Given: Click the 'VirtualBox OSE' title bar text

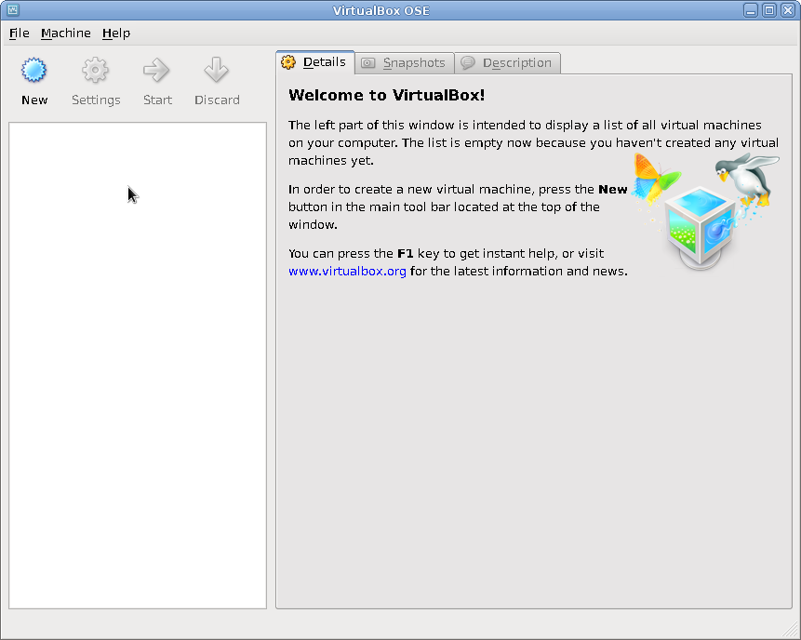Looking at the screenshot, I should point(381,11).
